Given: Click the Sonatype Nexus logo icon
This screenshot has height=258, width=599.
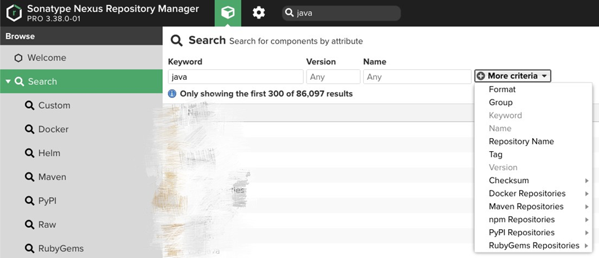Looking at the screenshot, I should click(14, 14).
